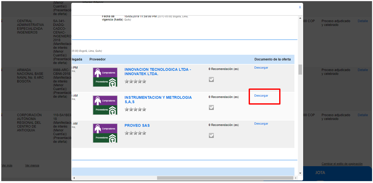The image size is (373, 183).
Task: Open INSTRUMENTACION Y METROLOGIA S,A,S provider link
Action: pos(158,100)
